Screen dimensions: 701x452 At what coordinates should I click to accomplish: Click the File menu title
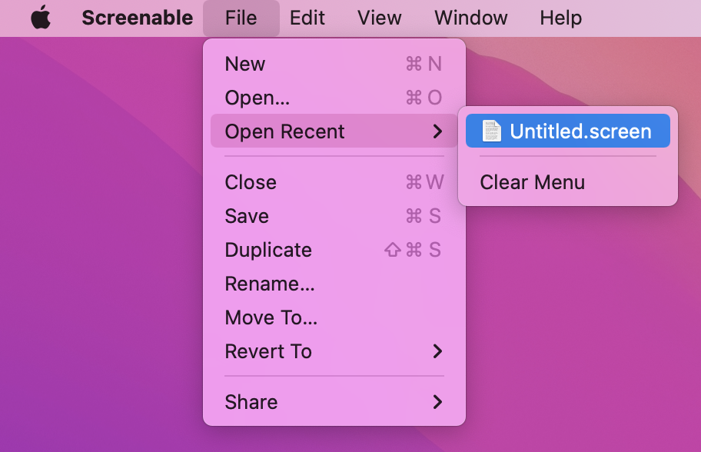tap(241, 18)
